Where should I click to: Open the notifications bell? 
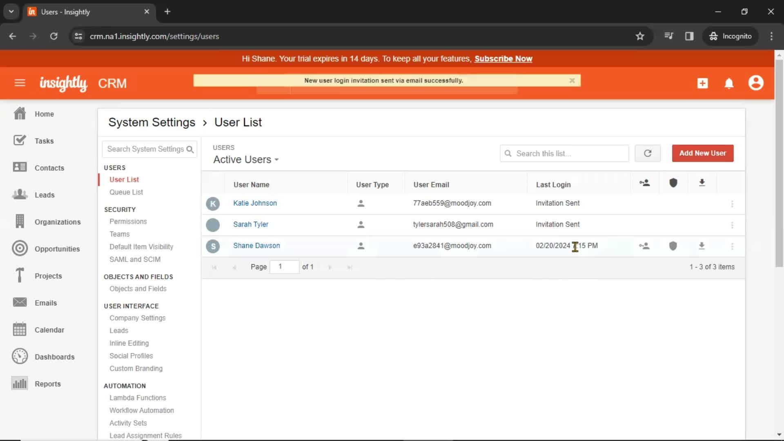729,83
